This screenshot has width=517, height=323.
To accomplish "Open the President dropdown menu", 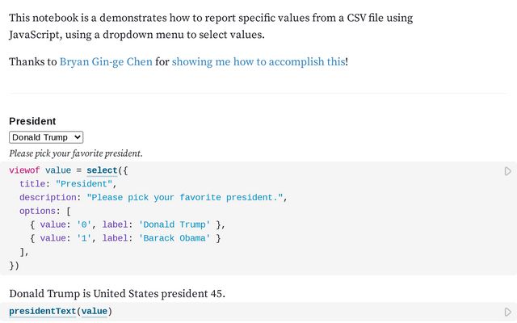I will tap(46, 137).
